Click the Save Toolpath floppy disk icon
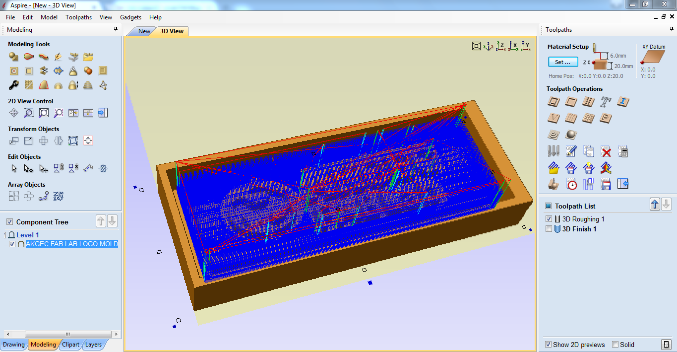Screen dimensions: 677x352 [x=606, y=184]
